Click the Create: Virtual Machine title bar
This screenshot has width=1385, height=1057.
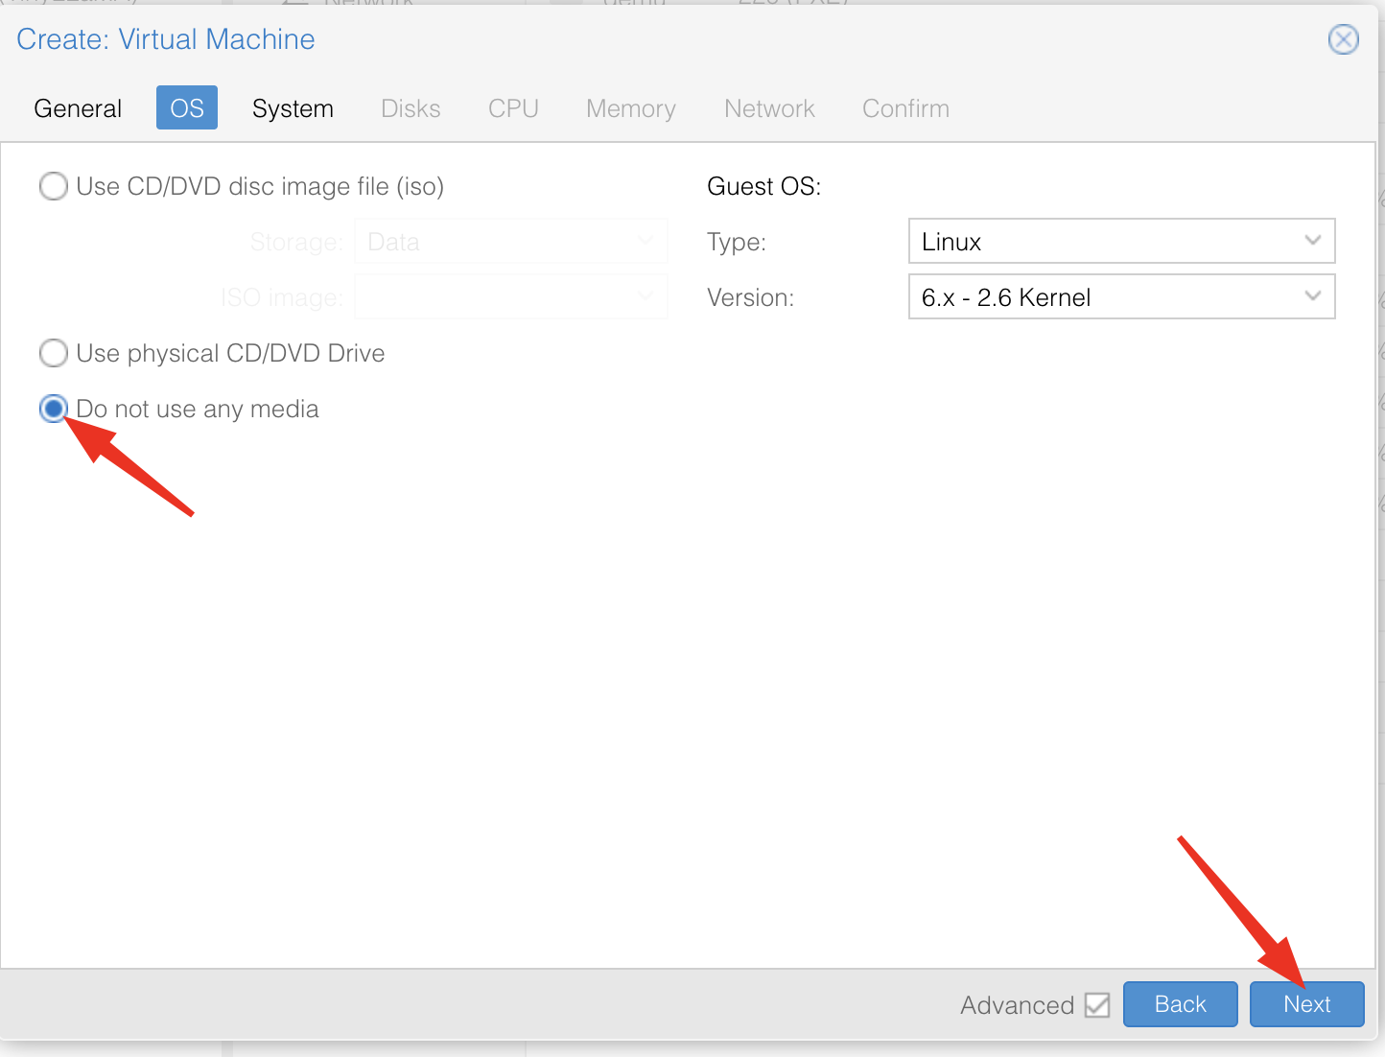(x=671, y=39)
